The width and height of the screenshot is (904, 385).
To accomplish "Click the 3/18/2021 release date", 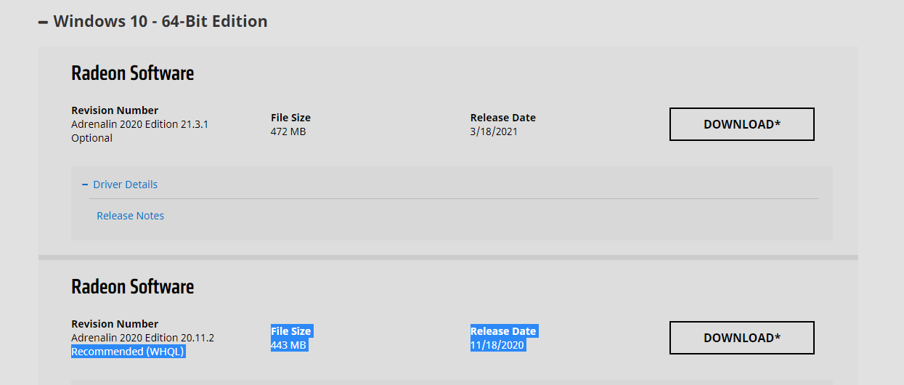I will 494,131.
